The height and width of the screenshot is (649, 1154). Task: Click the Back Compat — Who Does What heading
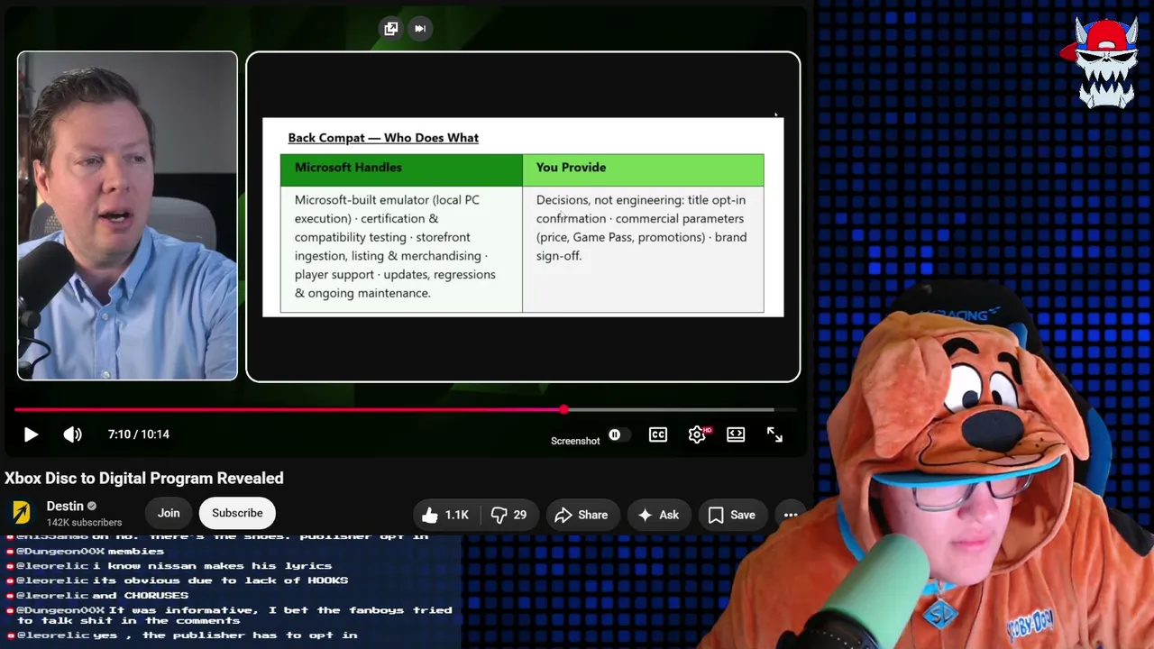point(383,138)
